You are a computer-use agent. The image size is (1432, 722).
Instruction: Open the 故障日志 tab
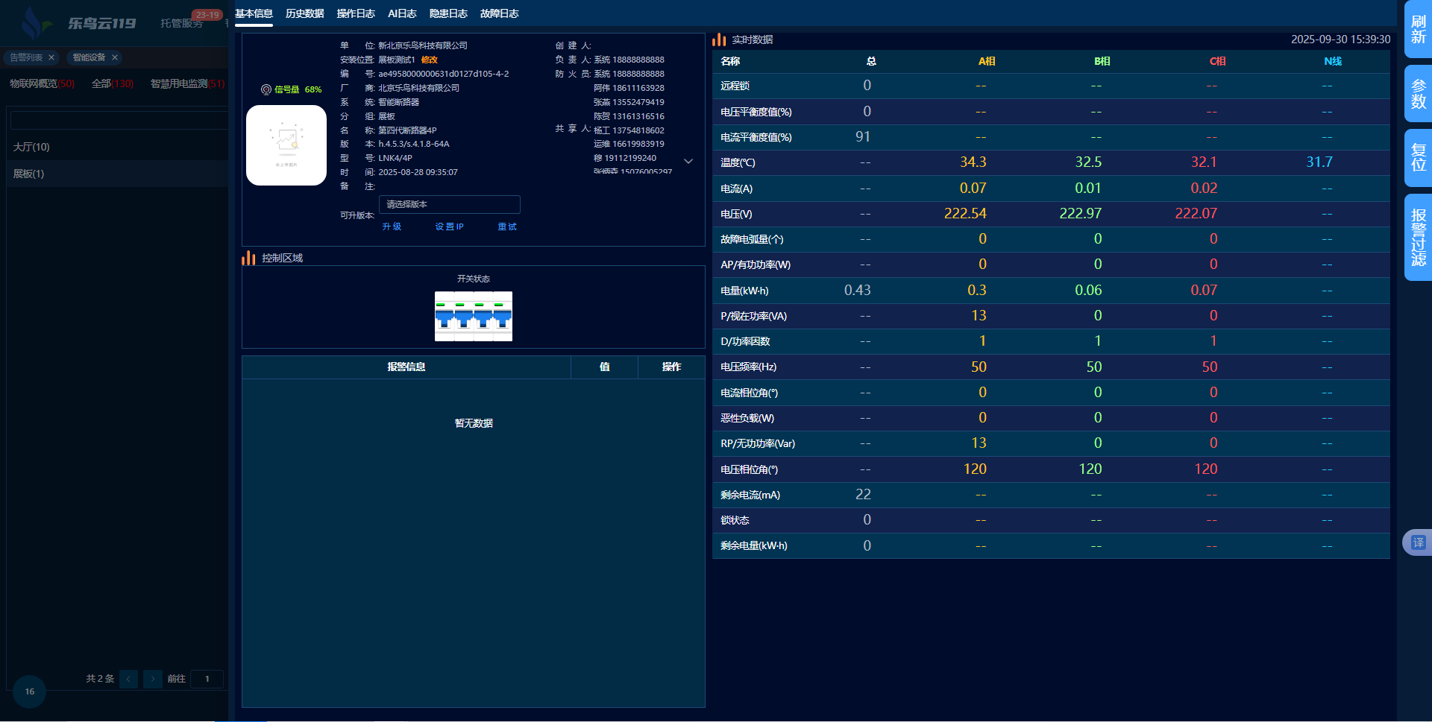pos(499,13)
